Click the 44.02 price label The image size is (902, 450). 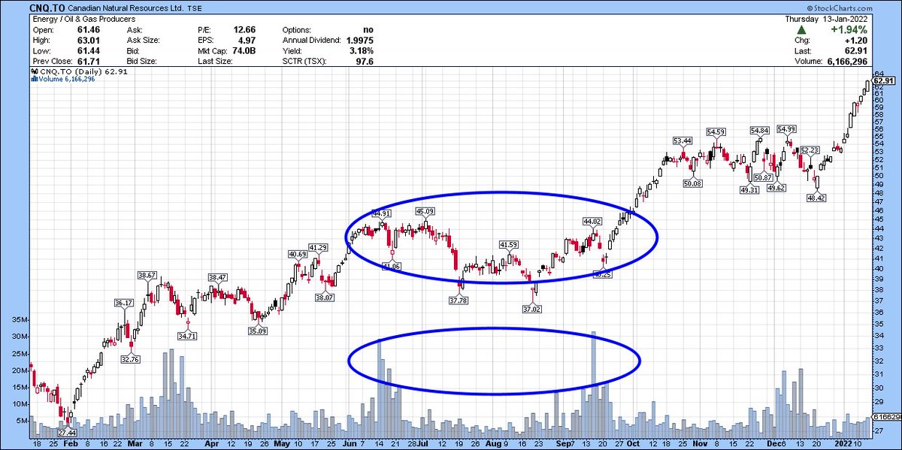(594, 221)
